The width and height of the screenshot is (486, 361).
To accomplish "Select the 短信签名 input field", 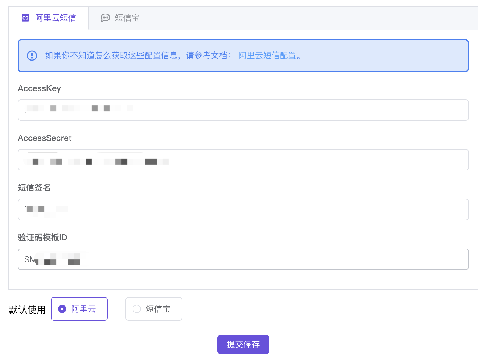I will pyautogui.click(x=243, y=209).
